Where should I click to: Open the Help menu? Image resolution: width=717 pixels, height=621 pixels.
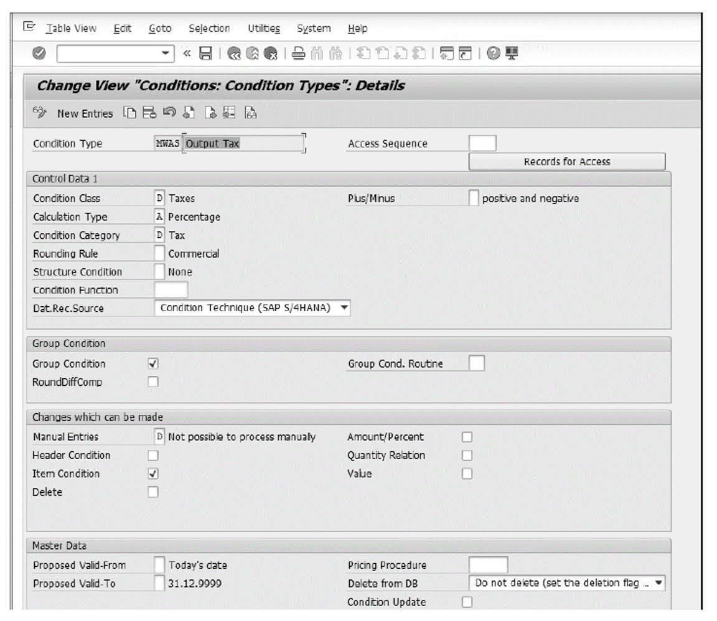(358, 29)
